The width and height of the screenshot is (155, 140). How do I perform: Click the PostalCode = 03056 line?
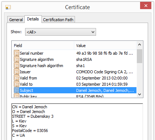coord(30,131)
